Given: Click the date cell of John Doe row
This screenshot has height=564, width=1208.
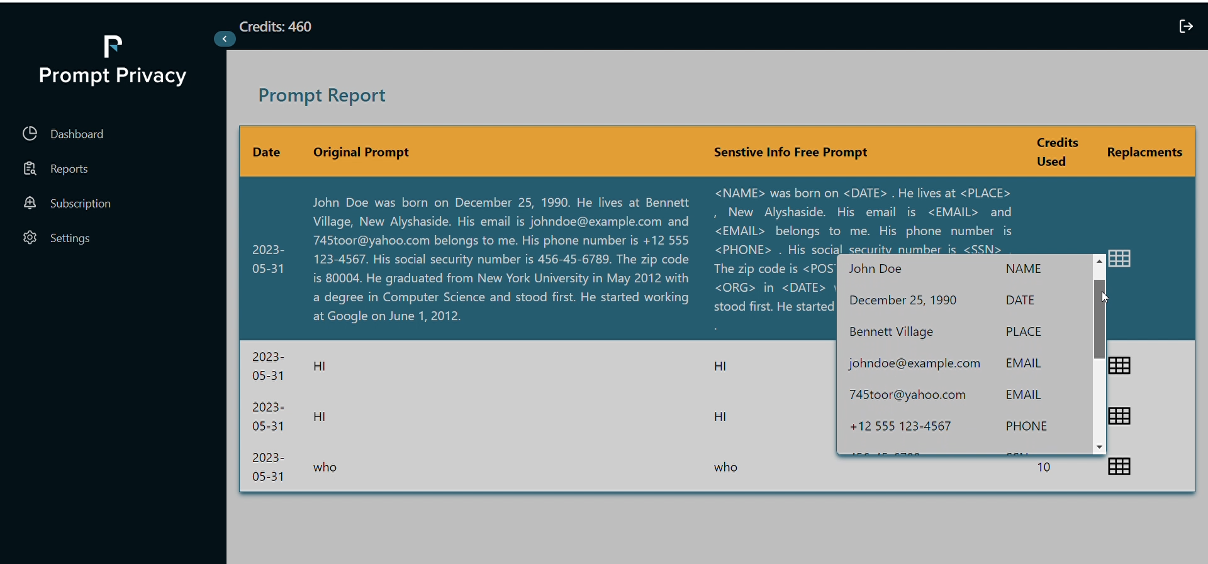Looking at the screenshot, I should coord(269,259).
